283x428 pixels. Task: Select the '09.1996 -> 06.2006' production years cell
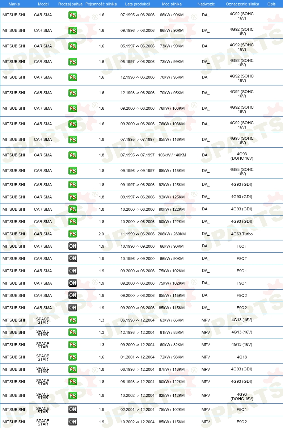coord(138,30)
